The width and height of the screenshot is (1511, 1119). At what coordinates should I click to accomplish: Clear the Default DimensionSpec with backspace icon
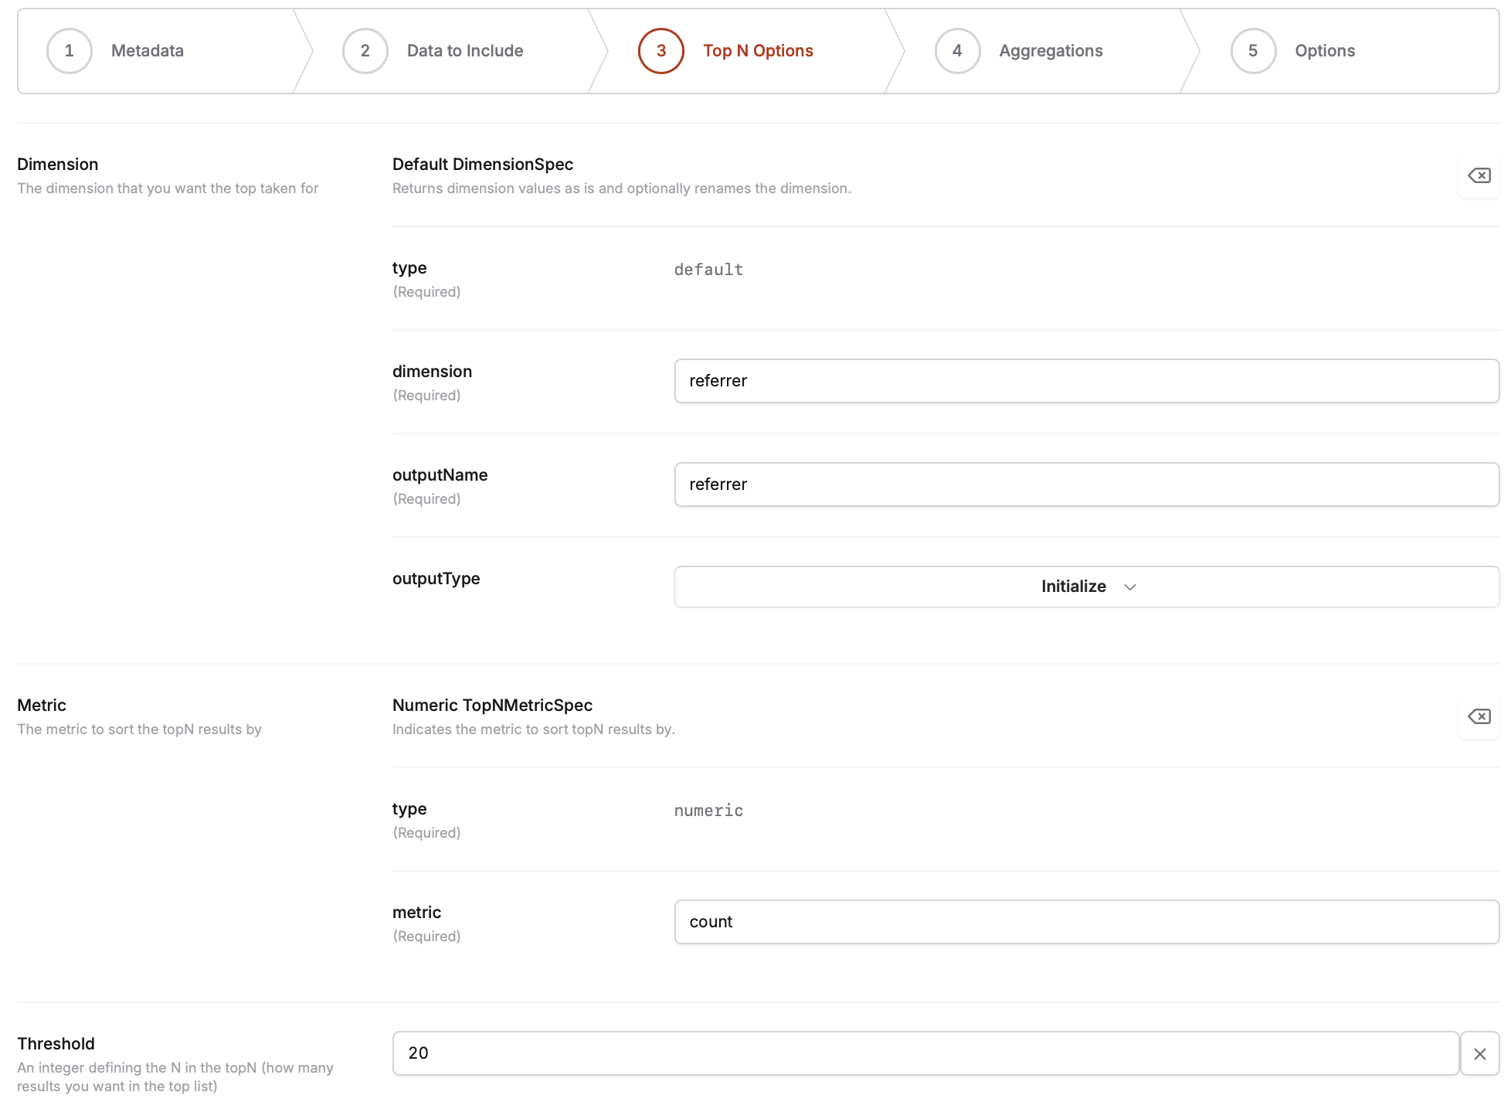coord(1479,176)
